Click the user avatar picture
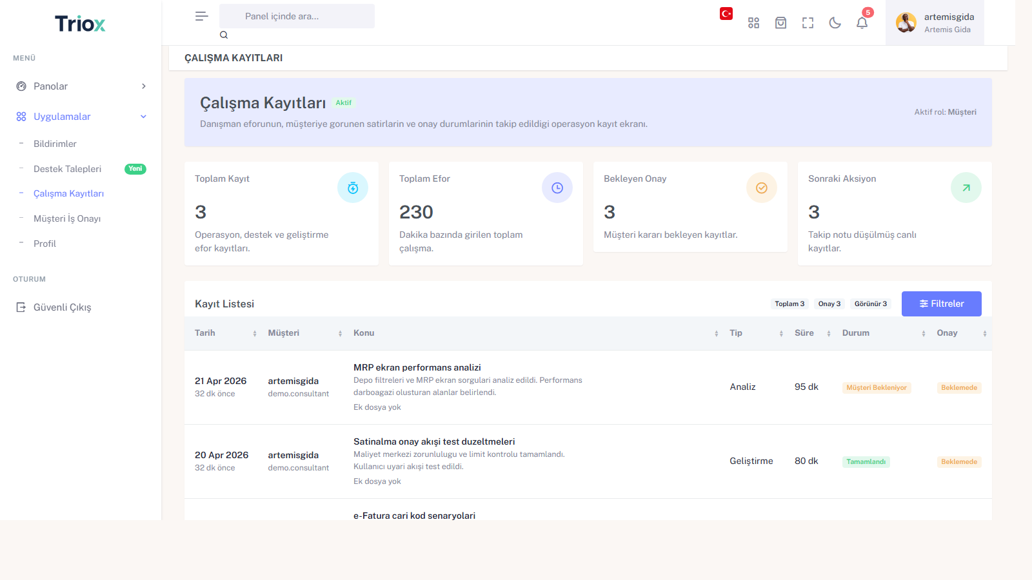 pos(906,23)
